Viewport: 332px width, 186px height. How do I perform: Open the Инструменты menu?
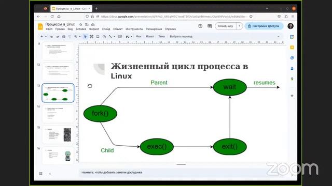click(x=134, y=29)
